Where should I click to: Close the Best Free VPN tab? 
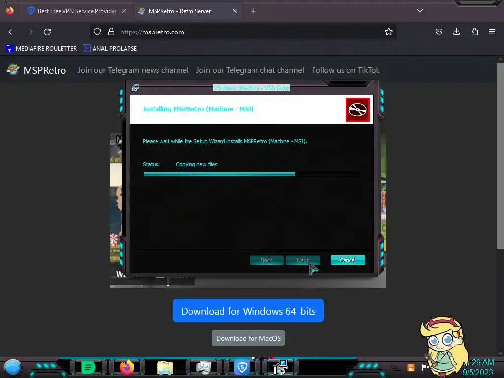coord(124,11)
